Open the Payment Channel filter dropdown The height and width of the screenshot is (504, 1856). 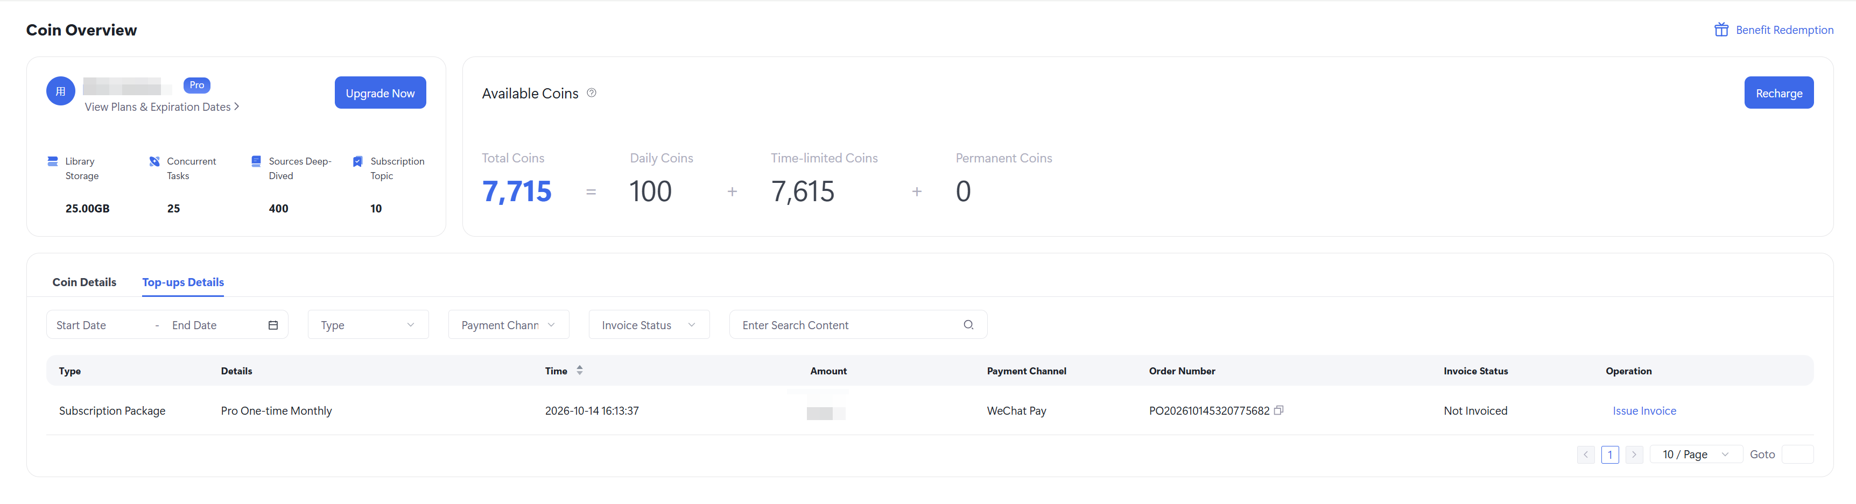(x=509, y=325)
